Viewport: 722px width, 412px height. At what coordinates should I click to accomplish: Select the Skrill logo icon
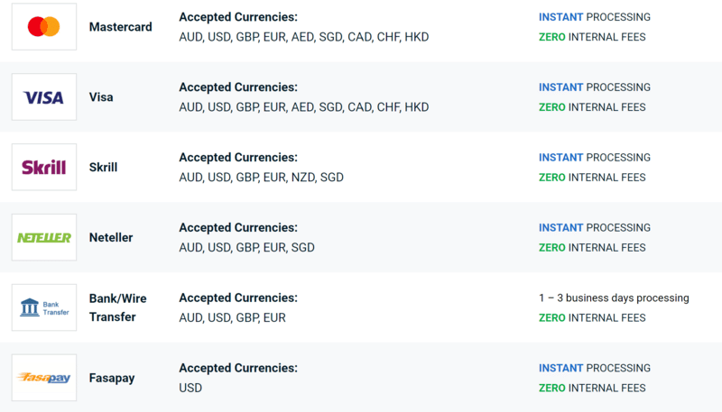coord(43,167)
